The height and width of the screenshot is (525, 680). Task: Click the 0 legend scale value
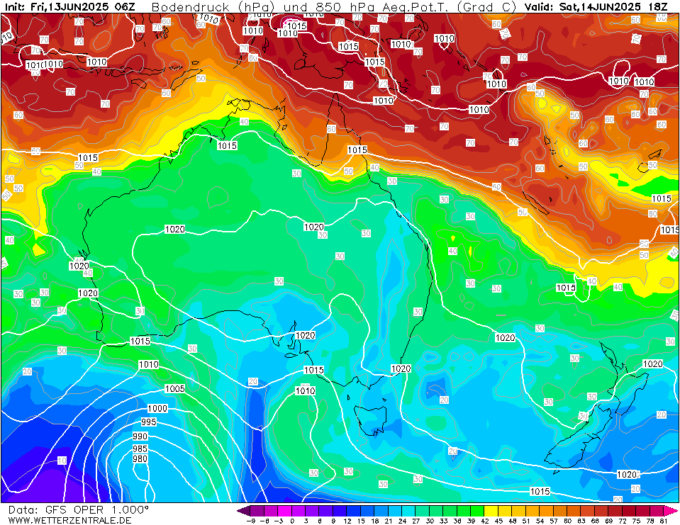tap(292, 521)
